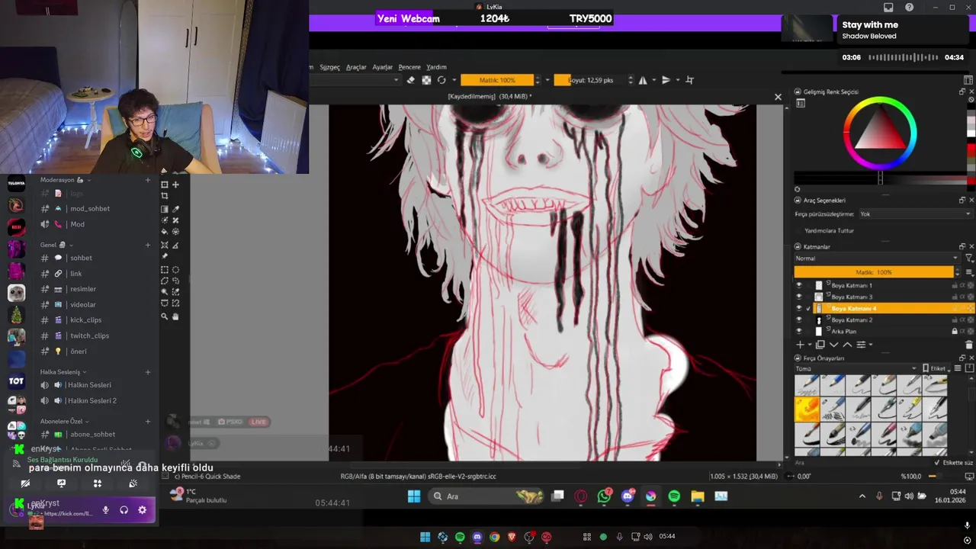The image size is (976, 549).
Task: Adjust toolbar Matlık 100% opacity slider
Action: point(497,80)
